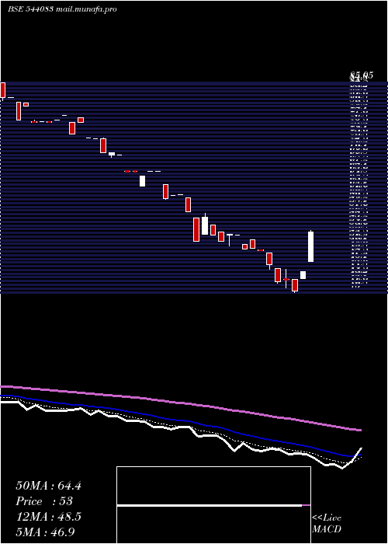The image size is (388, 544).
Task: Click the '12MA : 48.5' value
Action: tap(48, 517)
